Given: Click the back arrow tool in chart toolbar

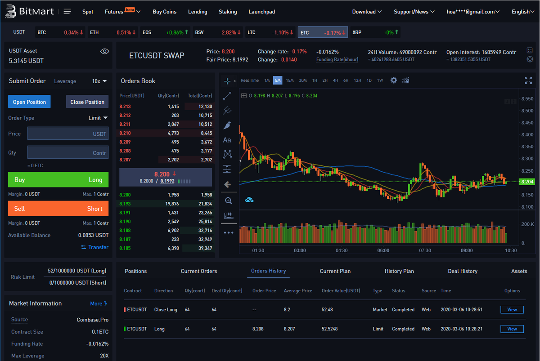Looking at the screenshot, I should click(x=227, y=184).
